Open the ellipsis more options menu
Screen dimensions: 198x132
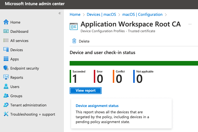(190, 24)
